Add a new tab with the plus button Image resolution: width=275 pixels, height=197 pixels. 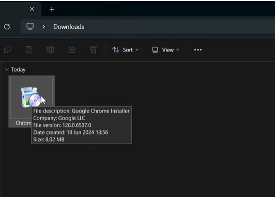52,9
